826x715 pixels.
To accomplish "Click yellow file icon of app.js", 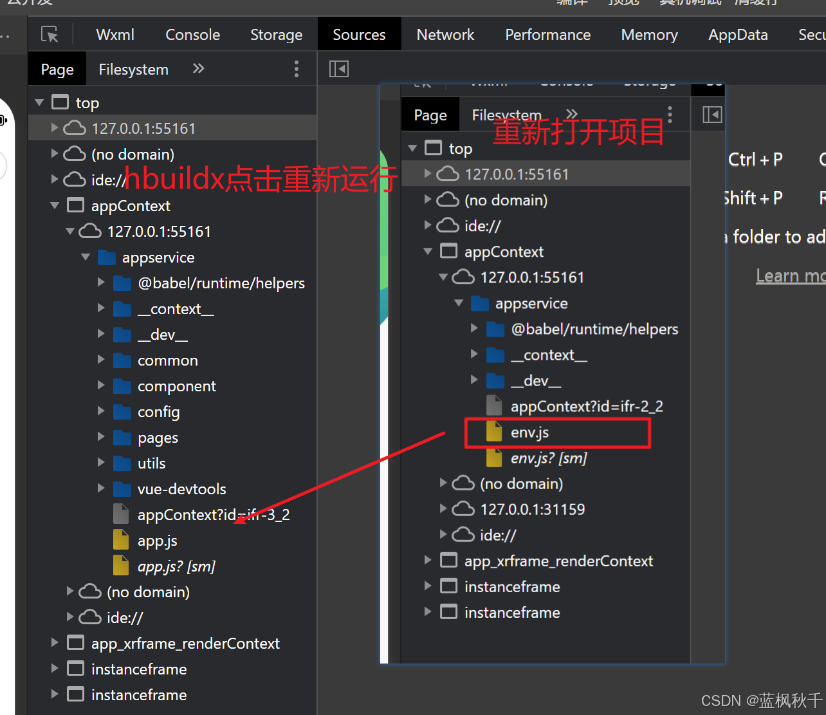I will pos(121,539).
